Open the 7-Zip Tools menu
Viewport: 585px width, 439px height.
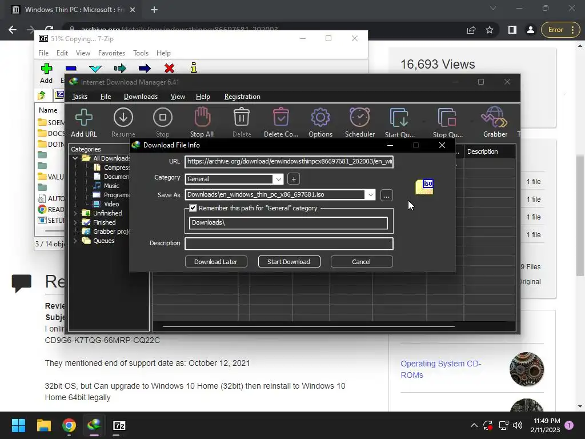pyautogui.click(x=141, y=53)
